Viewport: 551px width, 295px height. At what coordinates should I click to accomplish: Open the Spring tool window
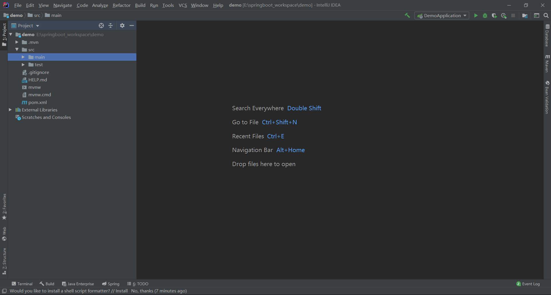110,284
